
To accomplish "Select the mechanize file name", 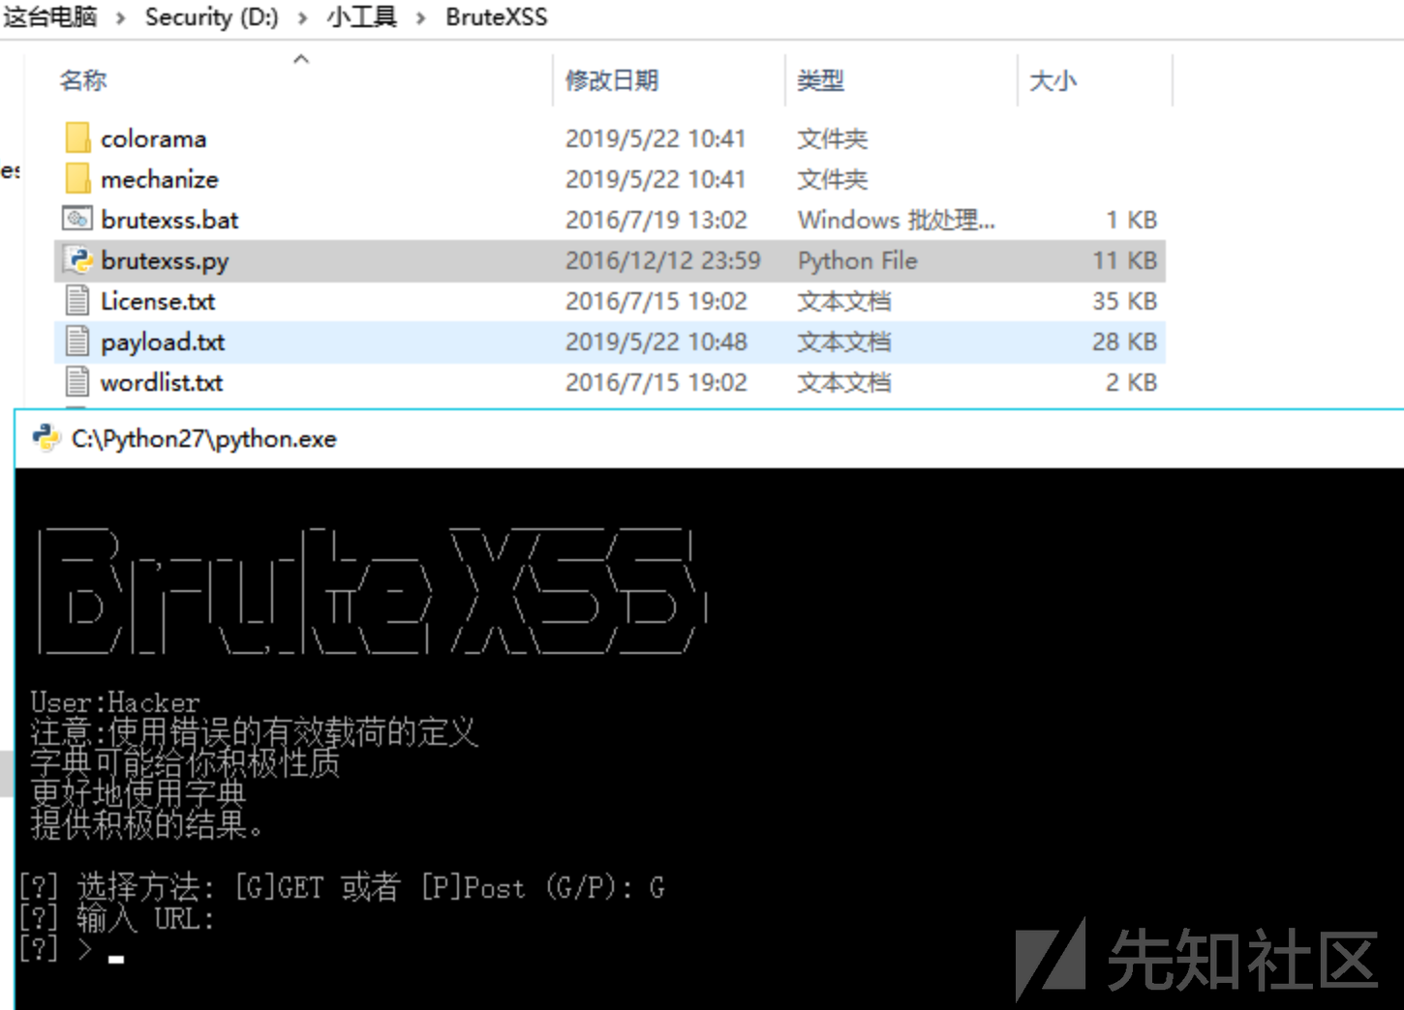I will pyautogui.click(x=160, y=179).
